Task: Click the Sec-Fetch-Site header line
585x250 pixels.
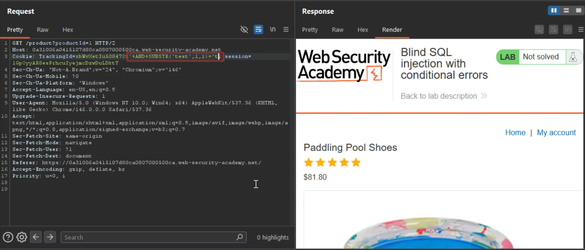Action: [x=57, y=136]
